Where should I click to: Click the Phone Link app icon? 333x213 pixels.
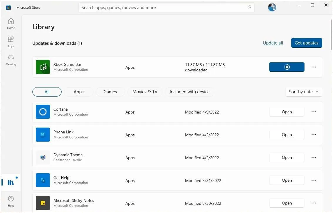click(x=43, y=135)
